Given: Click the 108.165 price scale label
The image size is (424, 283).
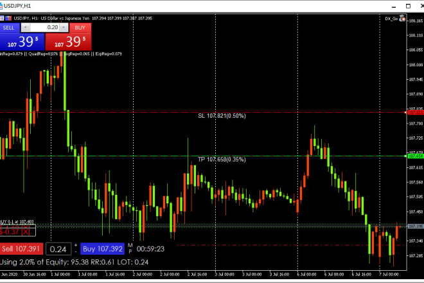Looking at the screenshot, I should pyautogui.click(x=416, y=21).
